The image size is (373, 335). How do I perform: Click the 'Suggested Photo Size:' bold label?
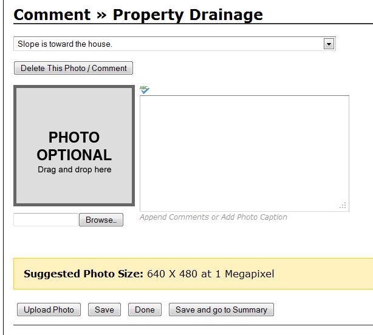[x=83, y=274]
